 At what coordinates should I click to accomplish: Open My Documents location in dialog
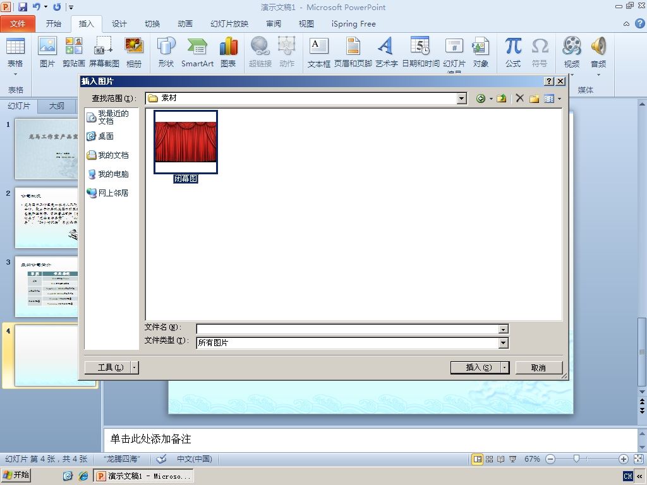[x=107, y=155]
